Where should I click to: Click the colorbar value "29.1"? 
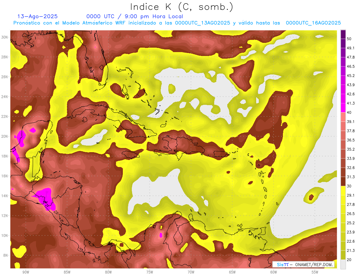pos(351,195)
